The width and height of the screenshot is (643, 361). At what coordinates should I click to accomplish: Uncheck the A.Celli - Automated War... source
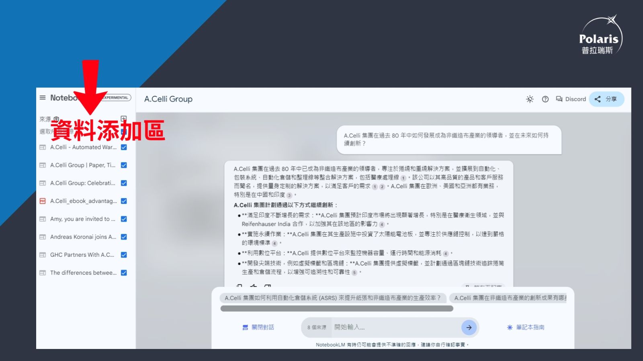coord(124,147)
